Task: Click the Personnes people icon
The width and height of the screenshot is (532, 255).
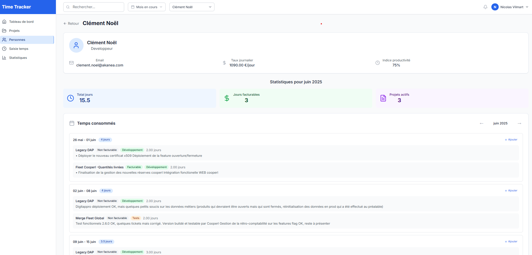Action: [x=4, y=40]
